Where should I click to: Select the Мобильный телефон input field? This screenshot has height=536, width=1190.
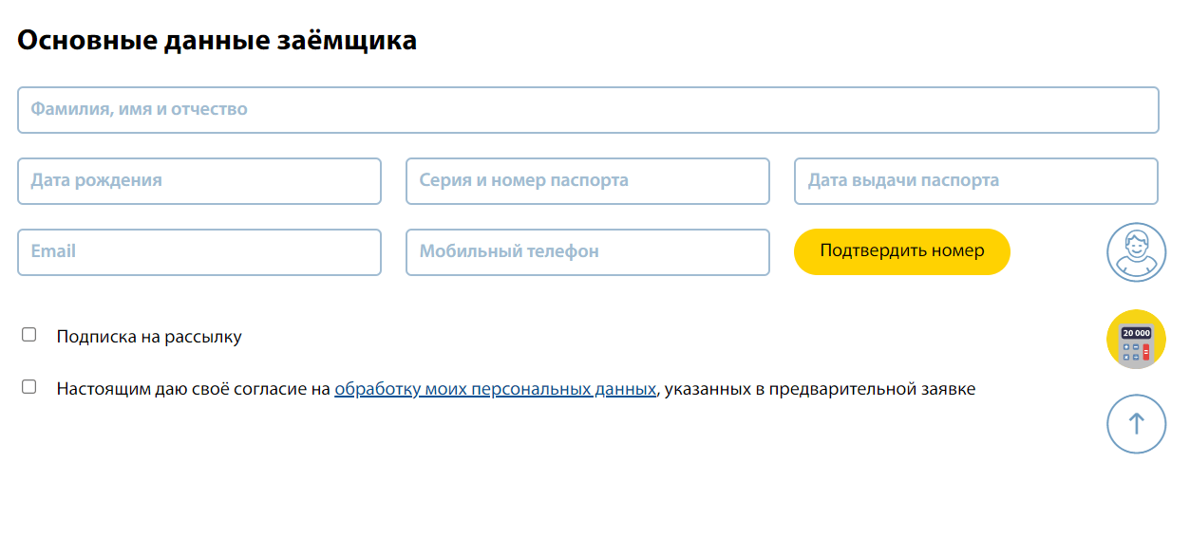point(588,252)
